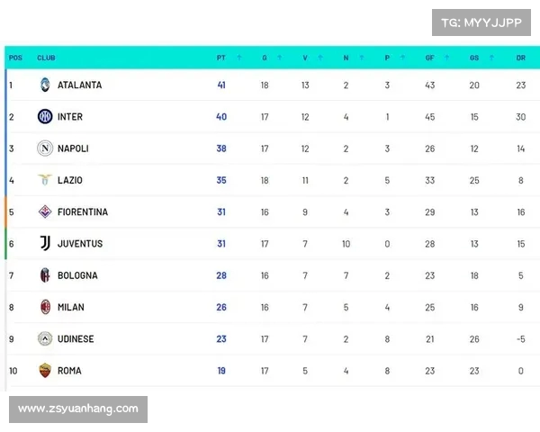Select the Roma wolf crest
Viewport: 540px width, 432px height.
pyautogui.click(x=45, y=370)
